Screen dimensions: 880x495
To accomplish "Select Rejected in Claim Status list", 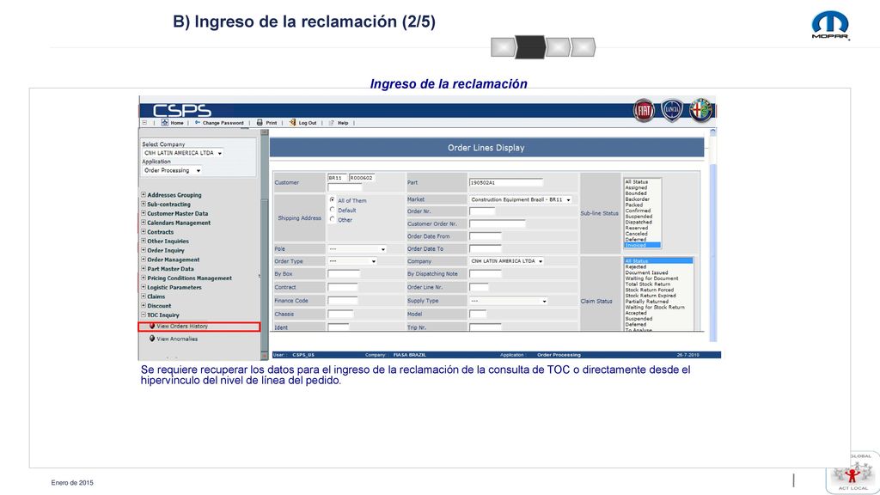I will (636, 266).
